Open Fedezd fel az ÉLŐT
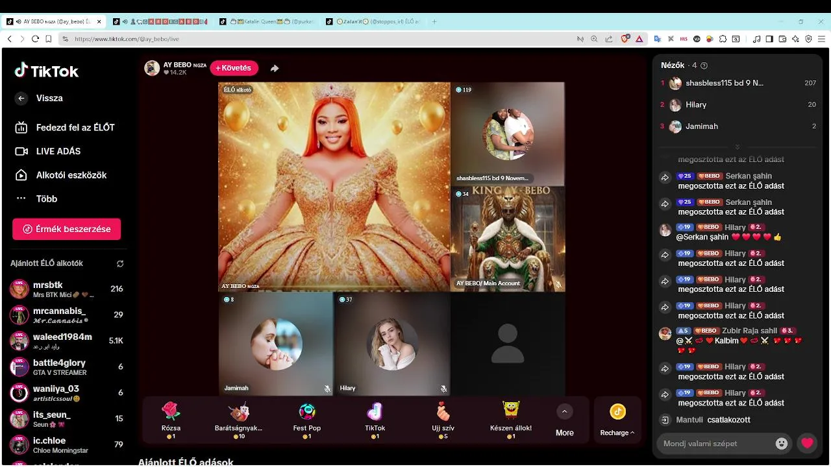This screenshot has width=831, height=467. coord(65,128)
